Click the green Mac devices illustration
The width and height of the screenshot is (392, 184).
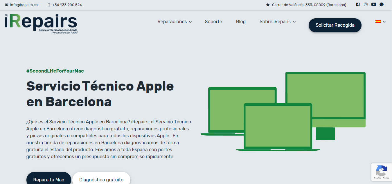pos(283,111)
